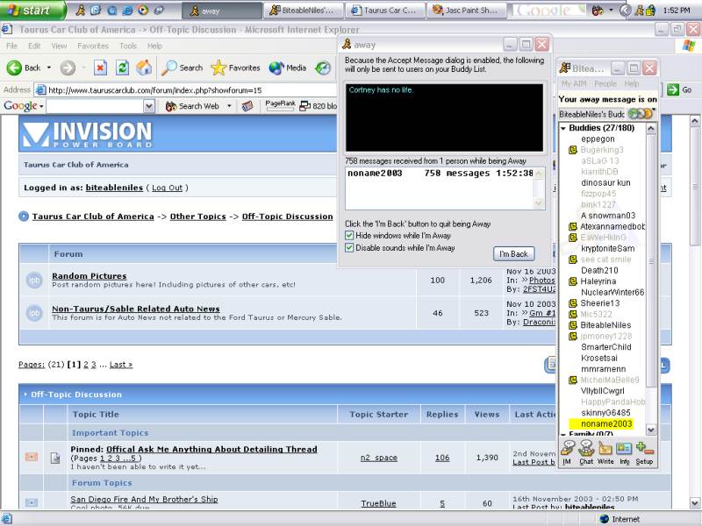Open the IE Favorites menu

(93, 46)
